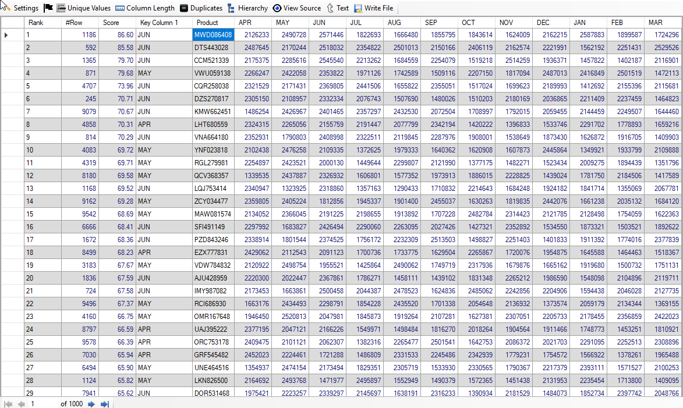Open the Hierarchy view
Viewport: 683px width, 408px height.
tap(248, 8)
